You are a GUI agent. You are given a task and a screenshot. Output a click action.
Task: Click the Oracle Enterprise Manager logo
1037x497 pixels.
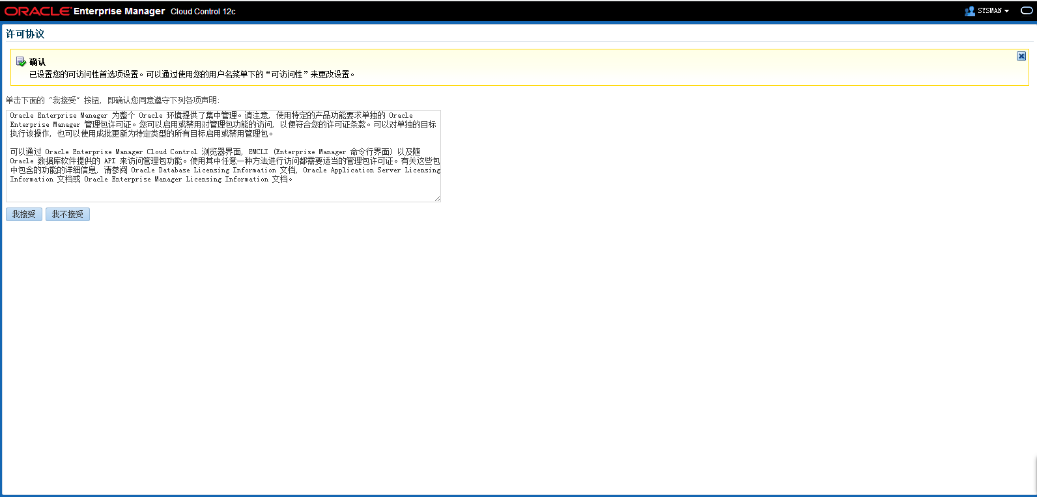[x=85, y=11]
